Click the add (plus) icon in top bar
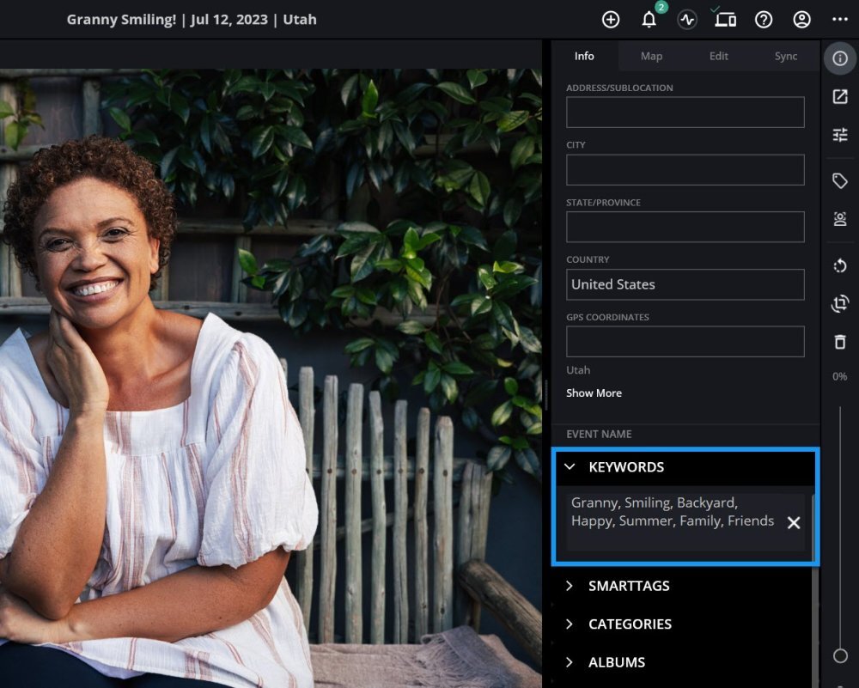Screen dimensions: 859x688 611,20
